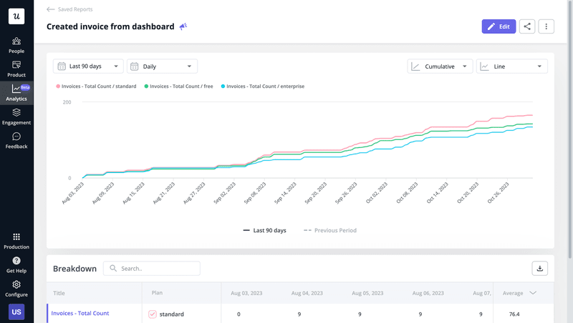The width and height of the screenshot is (573, 323).
Task: Click the megaphone icon beside report title
Action: pyautogui.click(x=183, y=26)
